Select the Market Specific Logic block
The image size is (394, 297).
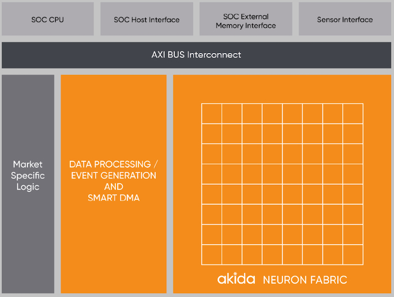28,184
